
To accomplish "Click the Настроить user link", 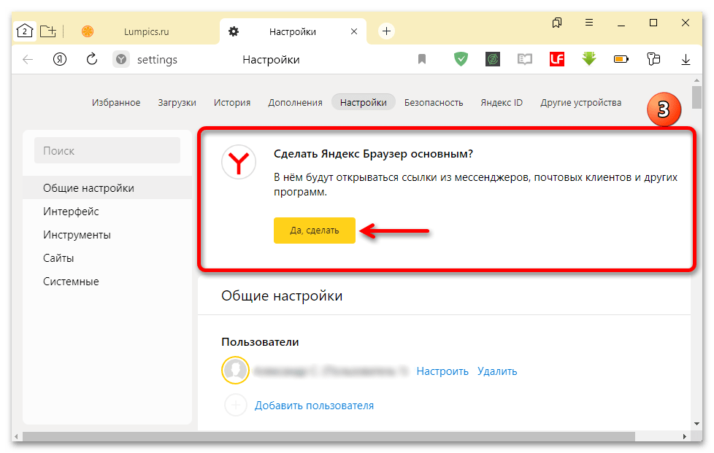I will [442, 371].
